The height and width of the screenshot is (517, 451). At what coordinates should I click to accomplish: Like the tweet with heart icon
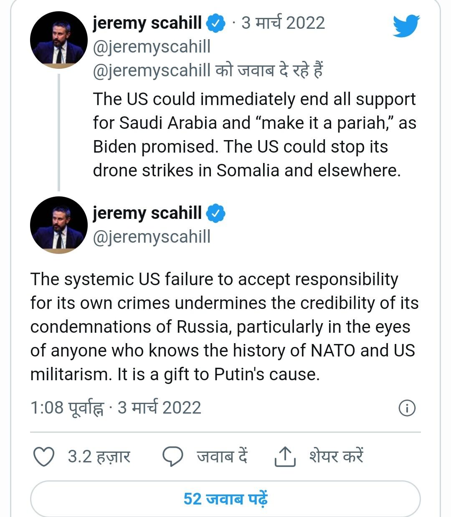coord(44,457)
